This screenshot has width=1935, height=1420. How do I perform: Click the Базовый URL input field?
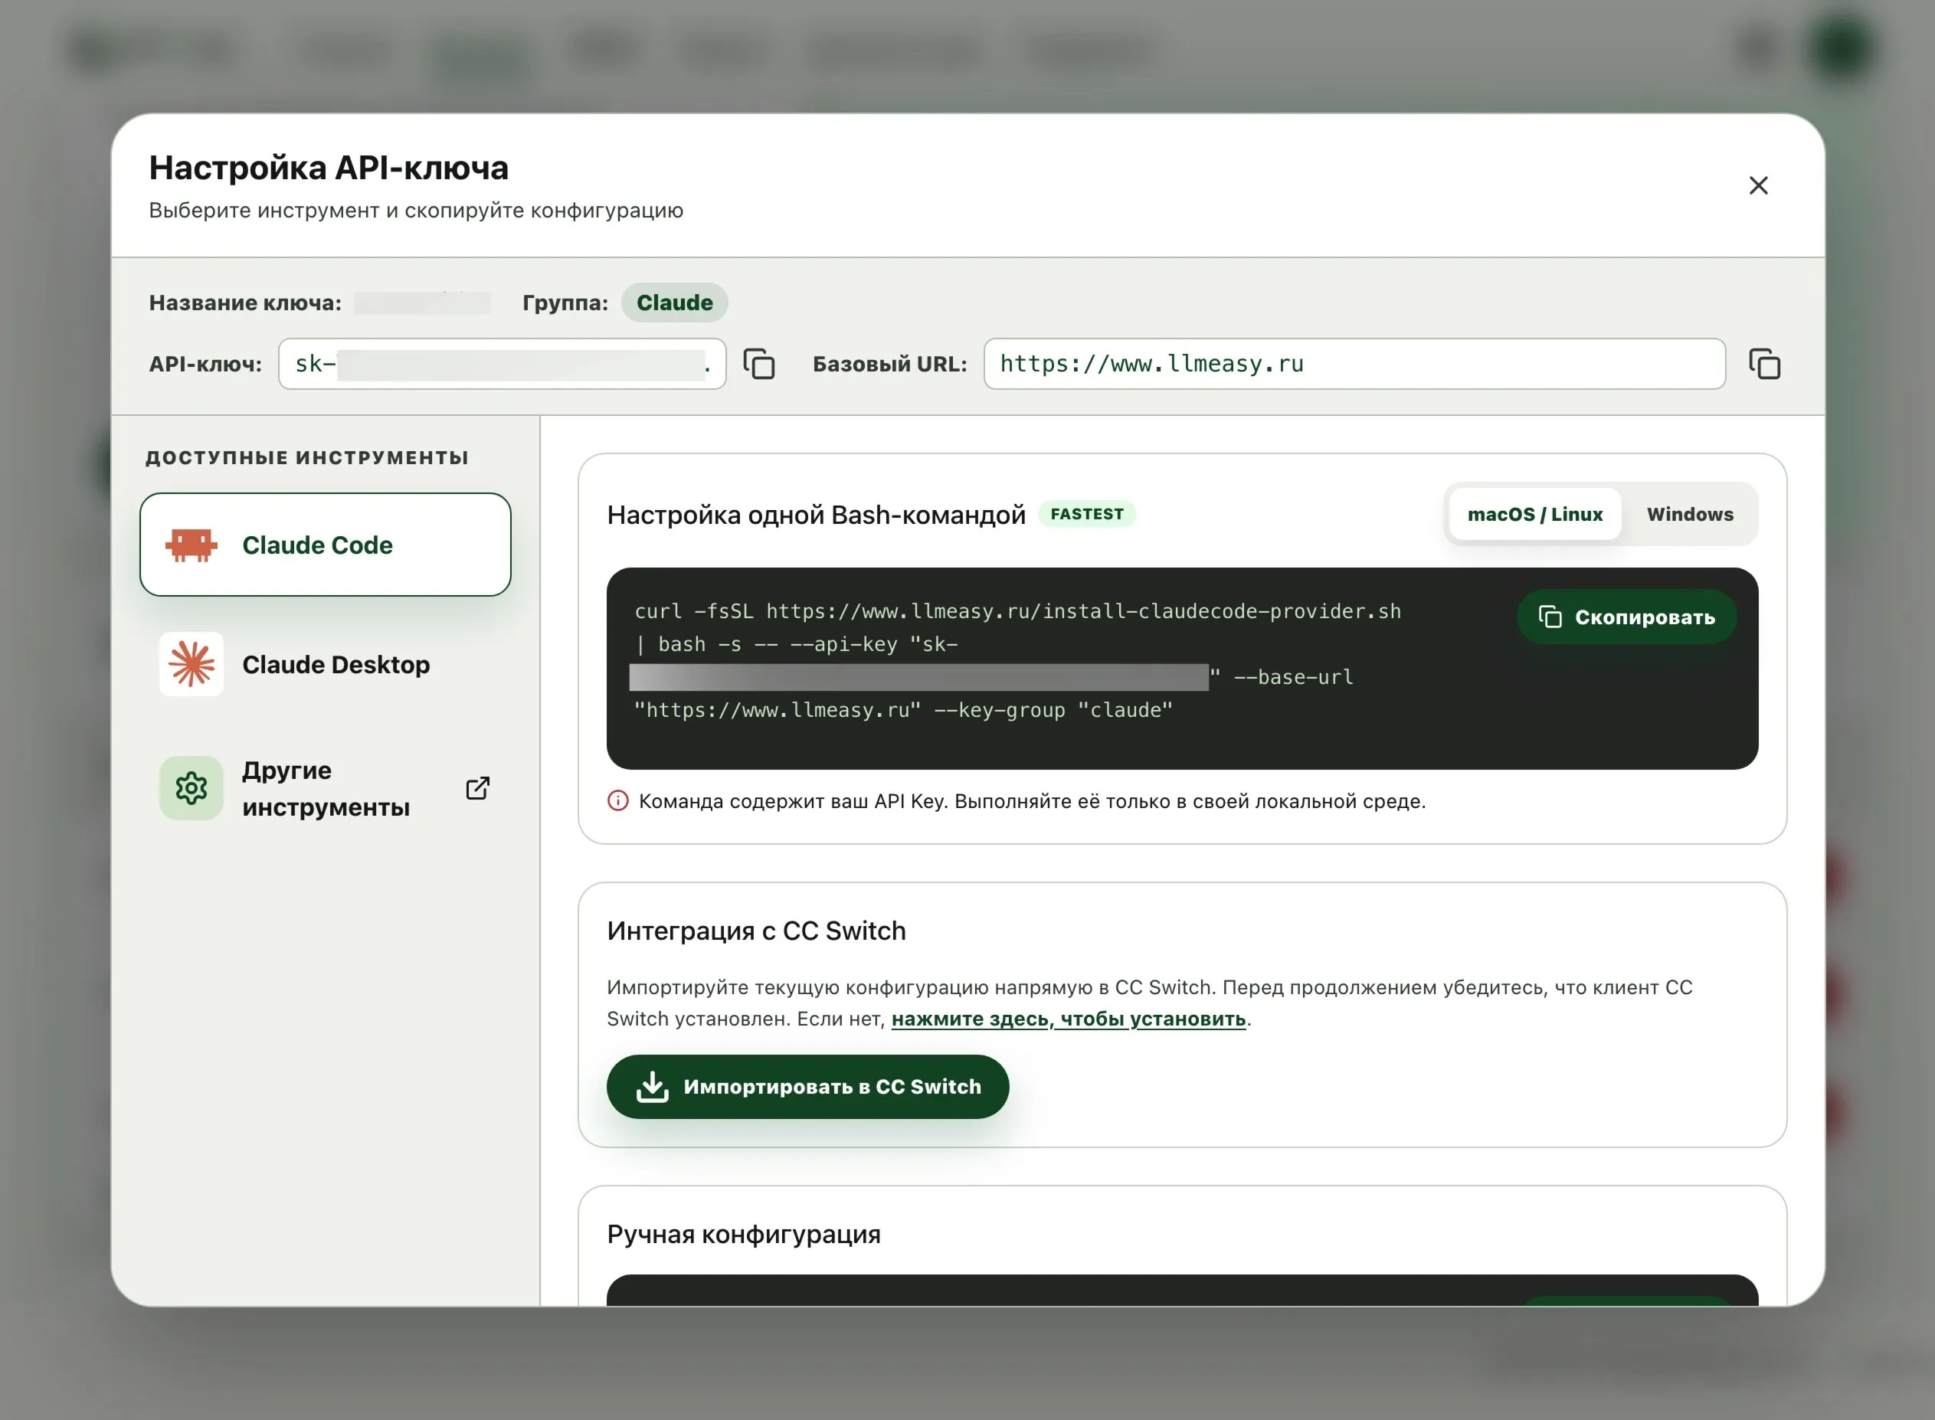point(1354,364)
